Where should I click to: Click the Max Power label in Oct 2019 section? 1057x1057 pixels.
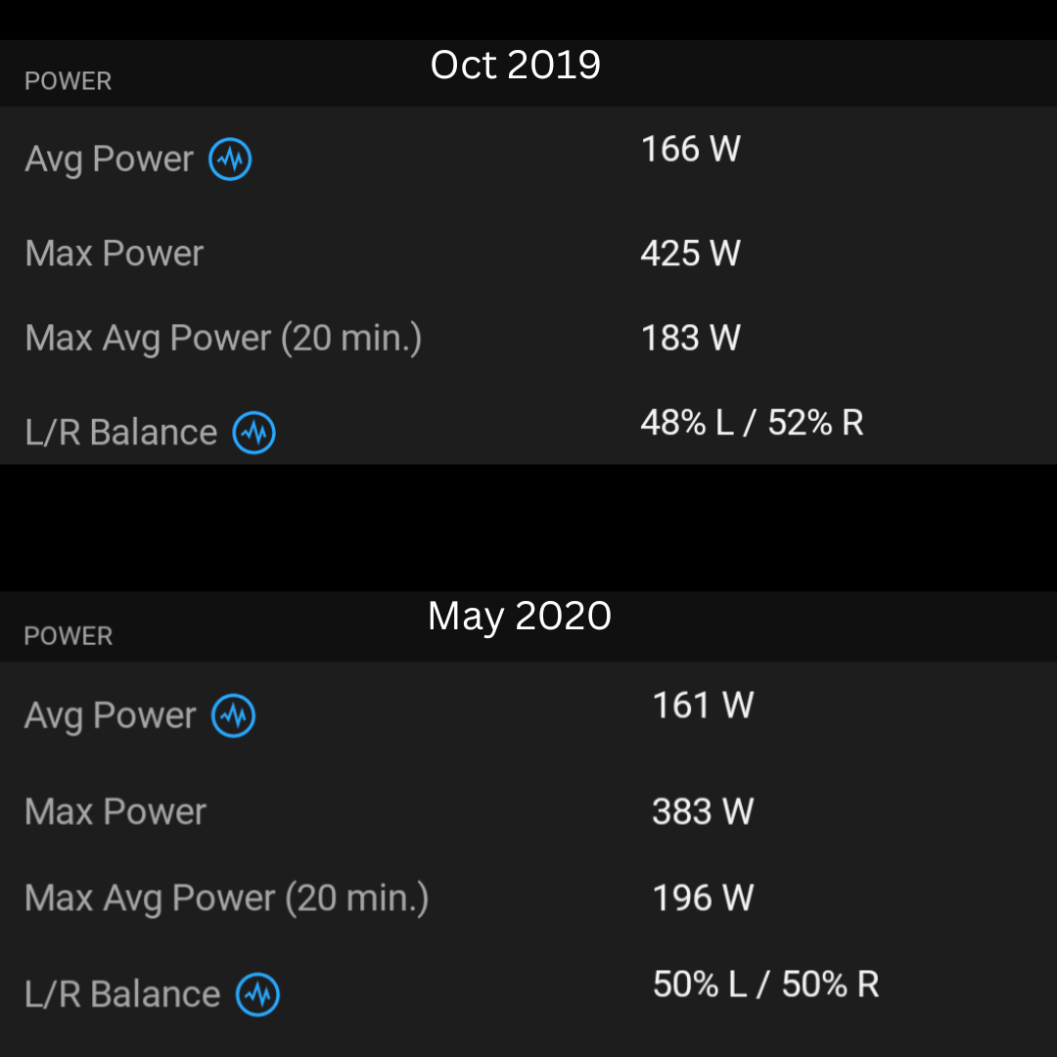pyautogui.click(x=115, y=254)
